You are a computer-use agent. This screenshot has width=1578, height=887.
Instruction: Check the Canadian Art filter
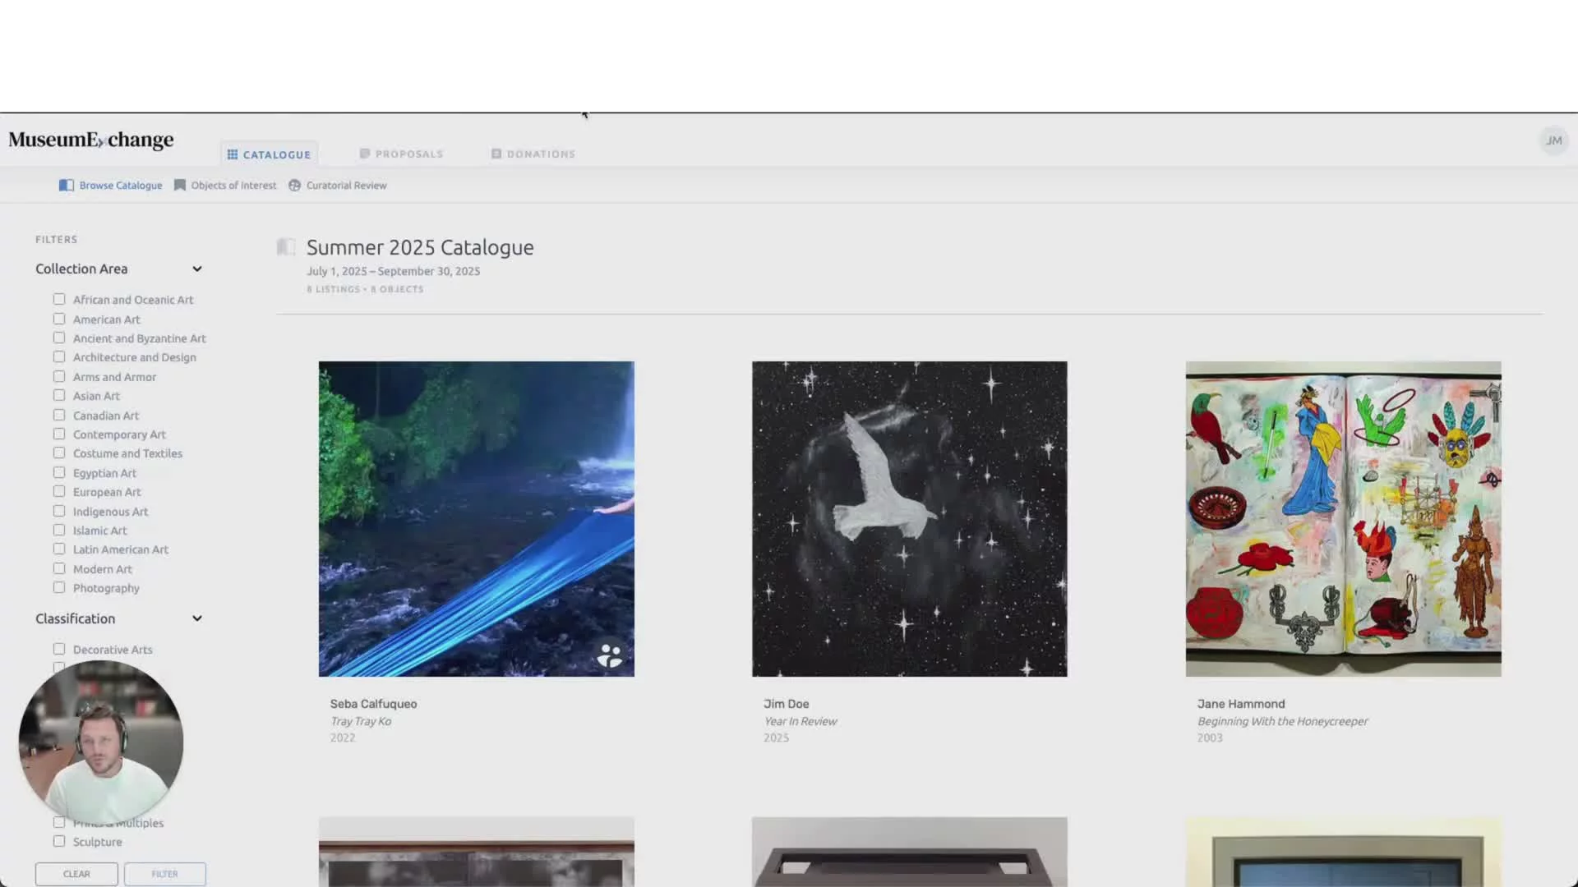[59, 416]
